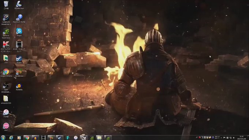Select the CyberLink Power2Go desktop icon
This screenshot has width=249, height=140.
6,20
